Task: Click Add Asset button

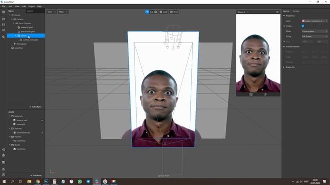Action: tap(36, 175)
